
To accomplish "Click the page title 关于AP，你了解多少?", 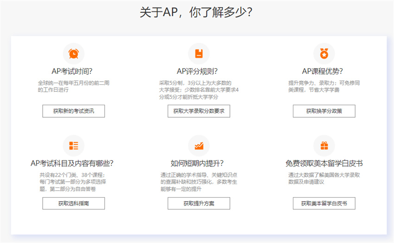I will [196, 12].
